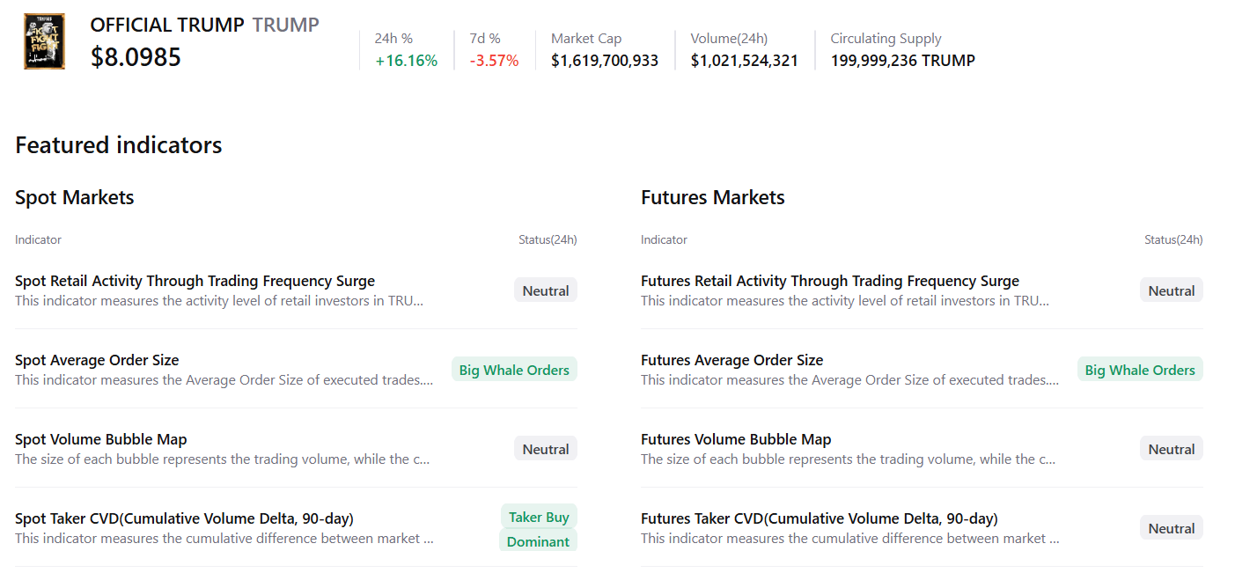1235x573 pixels.
Task: Click the $8.0985 price text
Action: click(136, 57)
